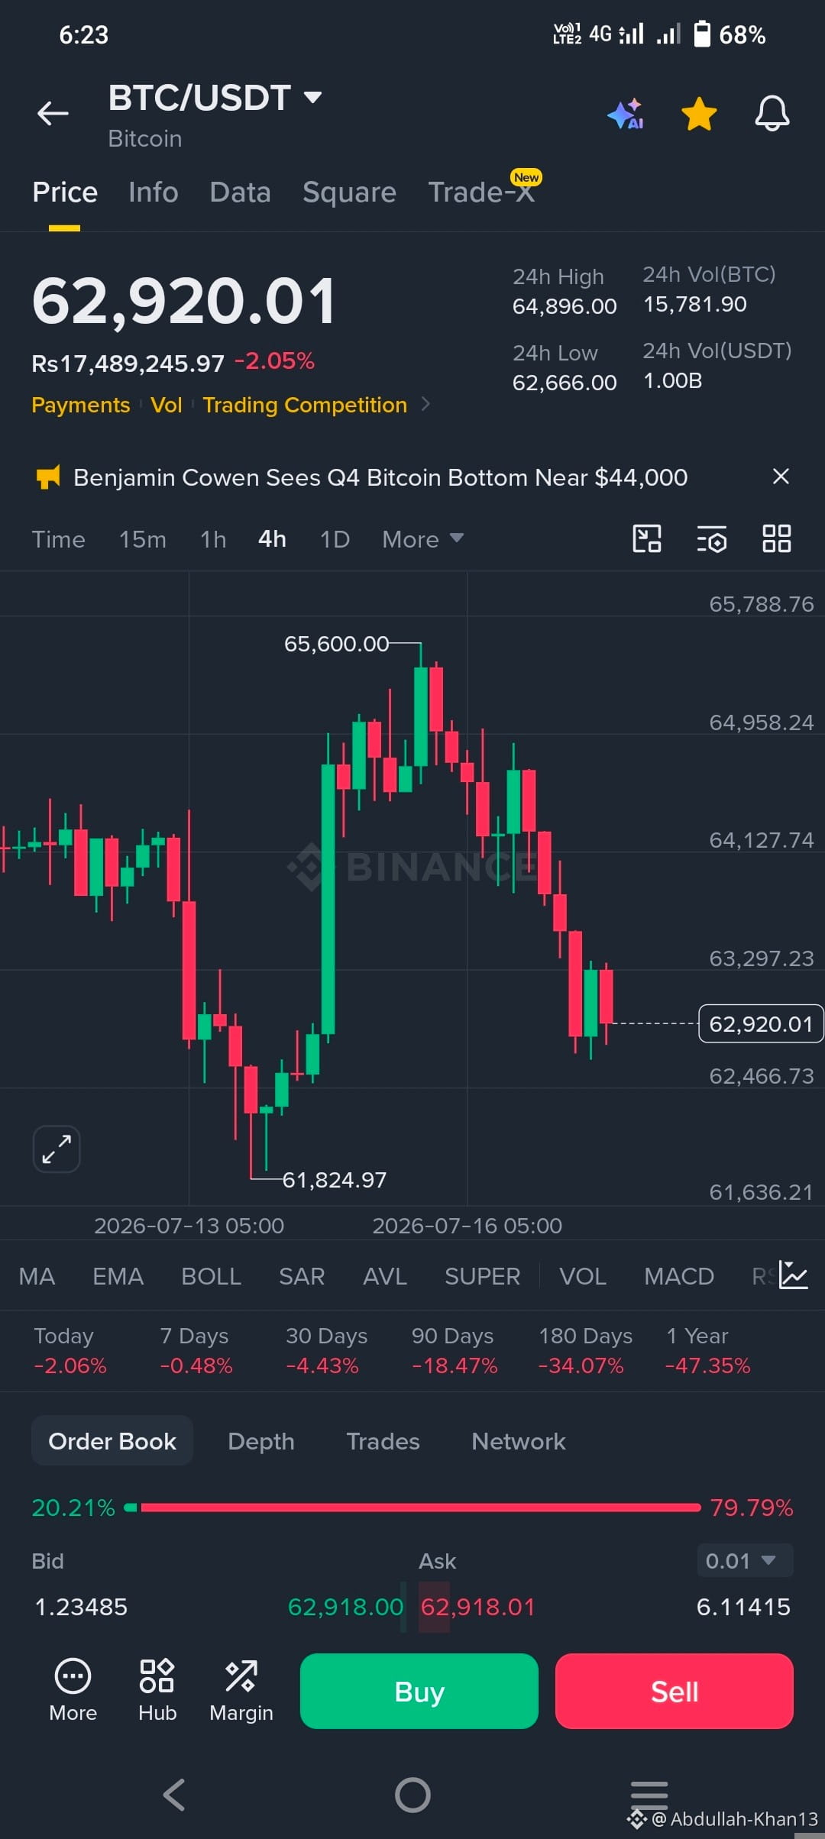The image size is (825, 1839).
Task: Toggle the SAR indicator
Action: [302, 1276]
